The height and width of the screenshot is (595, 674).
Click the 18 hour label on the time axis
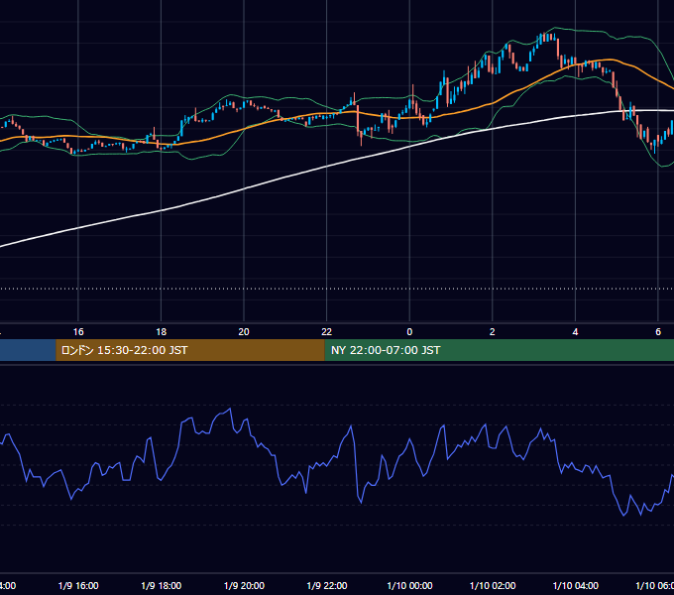point(162,332)
